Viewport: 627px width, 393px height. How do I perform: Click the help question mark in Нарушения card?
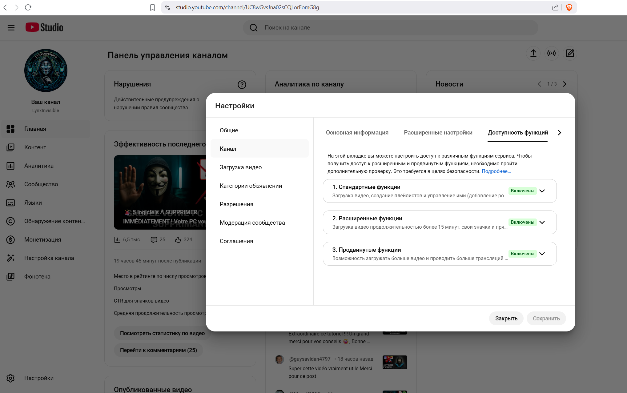point(242,84)
